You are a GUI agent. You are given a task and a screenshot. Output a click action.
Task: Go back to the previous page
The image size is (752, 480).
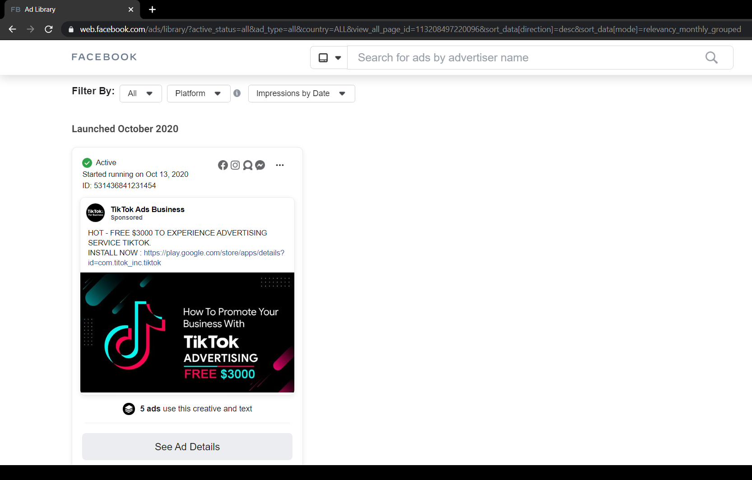tap(12, 29)
